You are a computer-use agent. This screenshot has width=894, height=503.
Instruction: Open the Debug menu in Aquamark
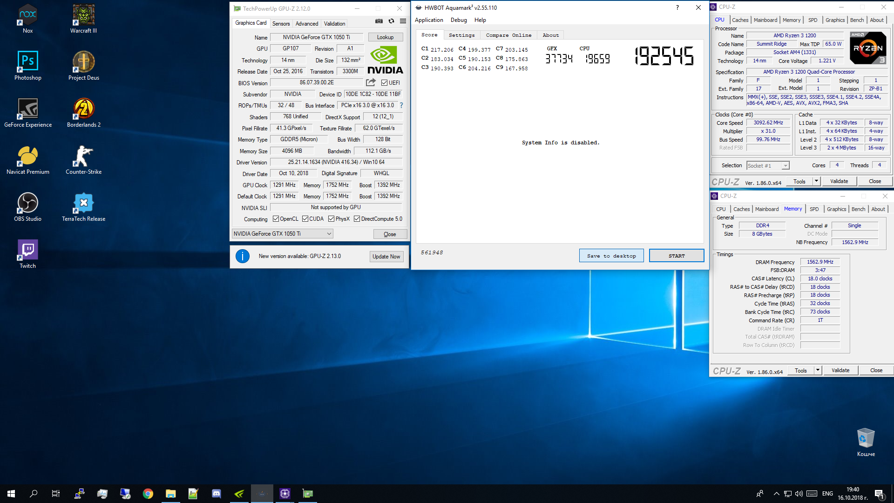coord(459,20)
